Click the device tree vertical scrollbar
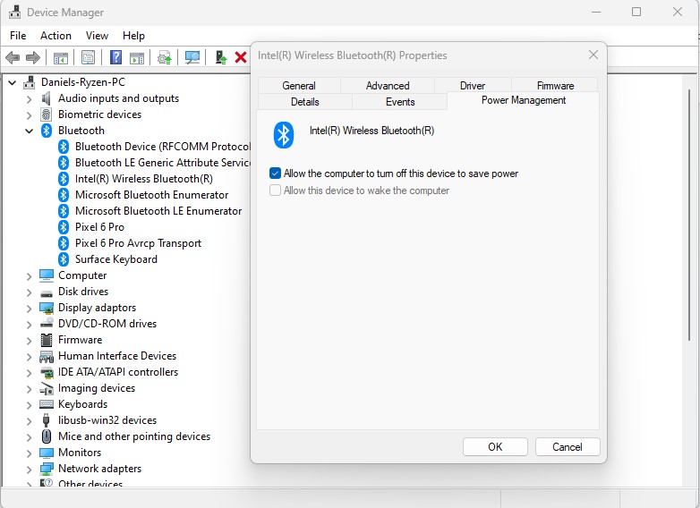 [689, 216]
